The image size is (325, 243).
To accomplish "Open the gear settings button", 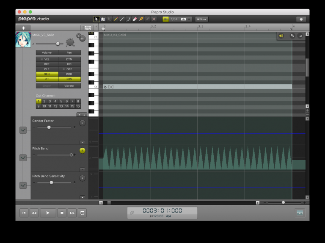I will [301, 19].
